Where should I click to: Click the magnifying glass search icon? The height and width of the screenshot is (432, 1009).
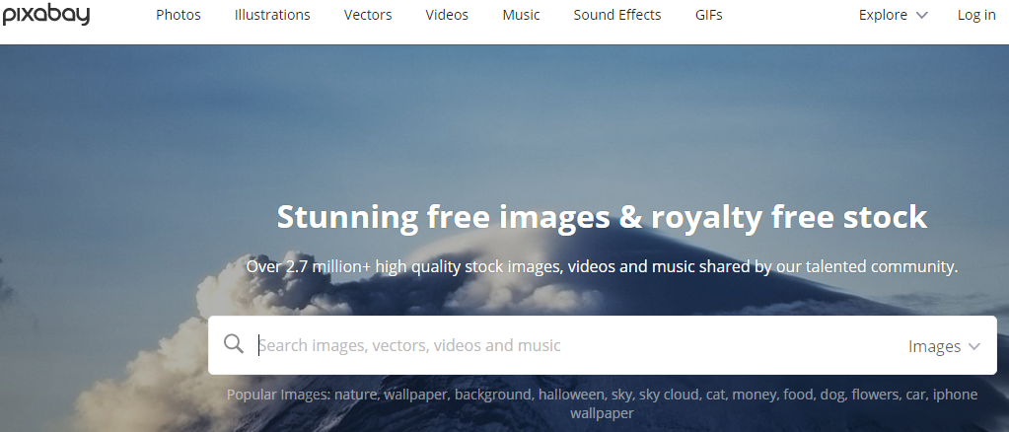(234, 344)
